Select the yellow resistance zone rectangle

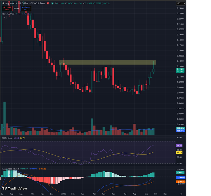pos(107,62)
